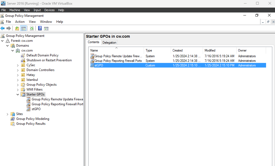Screen dimensions: 275x166
Task: Switch to the Delegation tab
Action: point(109,43)
